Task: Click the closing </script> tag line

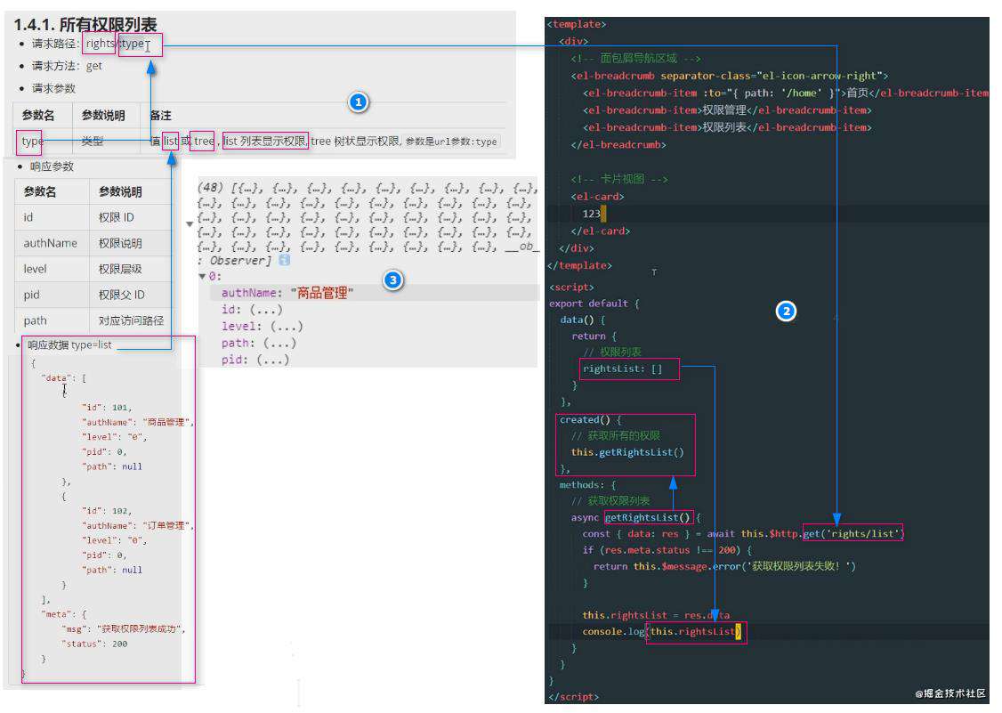Action: [x=574, y=697]
